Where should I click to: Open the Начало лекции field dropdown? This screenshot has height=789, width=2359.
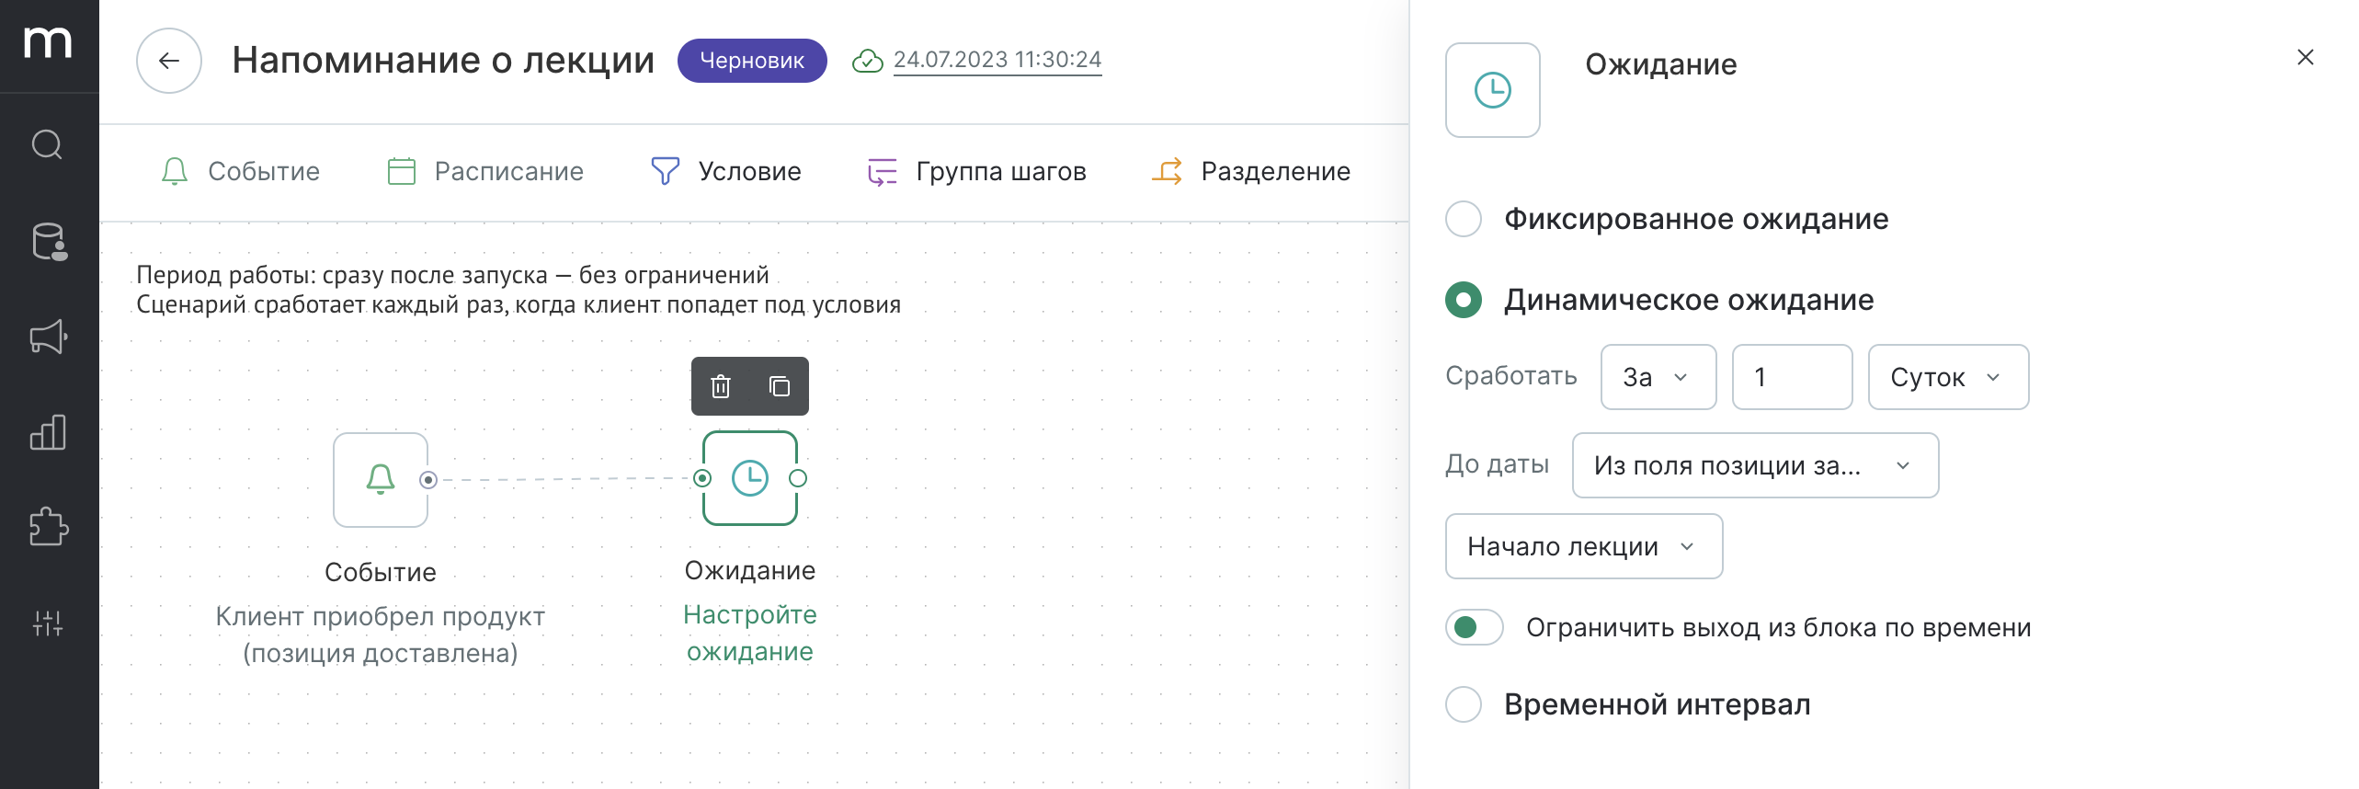coord(1584,546)
